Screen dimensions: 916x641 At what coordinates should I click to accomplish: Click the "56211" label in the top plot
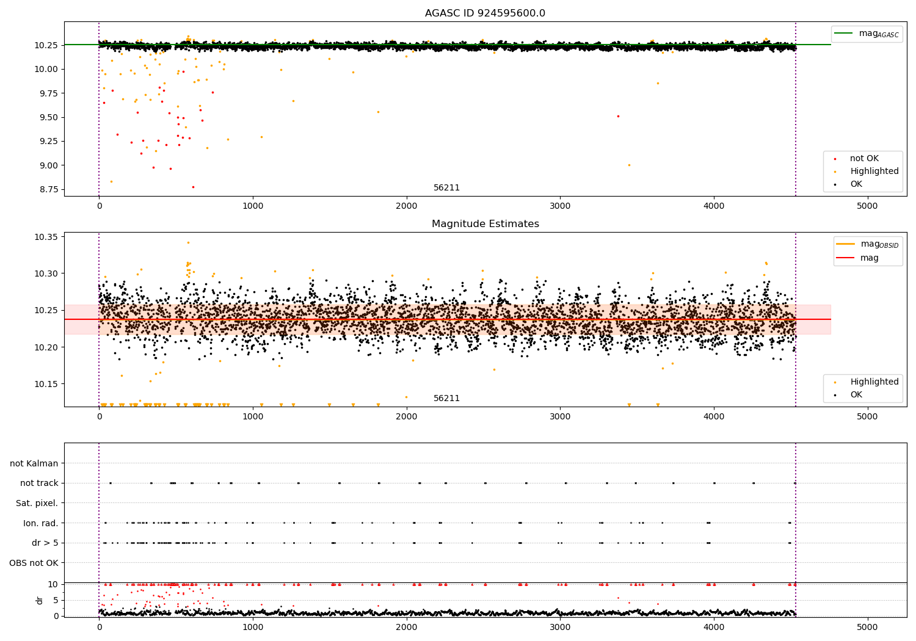(x=446, y=188)
